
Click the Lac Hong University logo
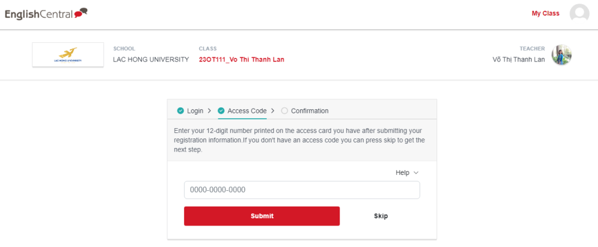coord(68,55)
